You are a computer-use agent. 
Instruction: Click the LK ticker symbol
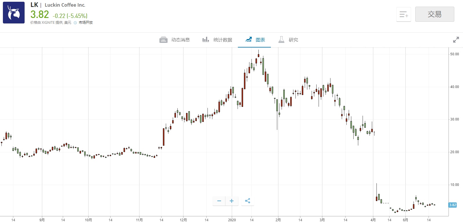click(x=34, y=5)
